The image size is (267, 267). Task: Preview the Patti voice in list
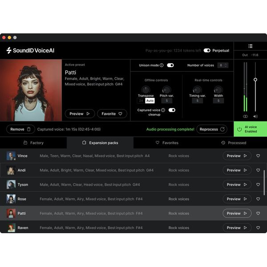(x=237, y=213)
